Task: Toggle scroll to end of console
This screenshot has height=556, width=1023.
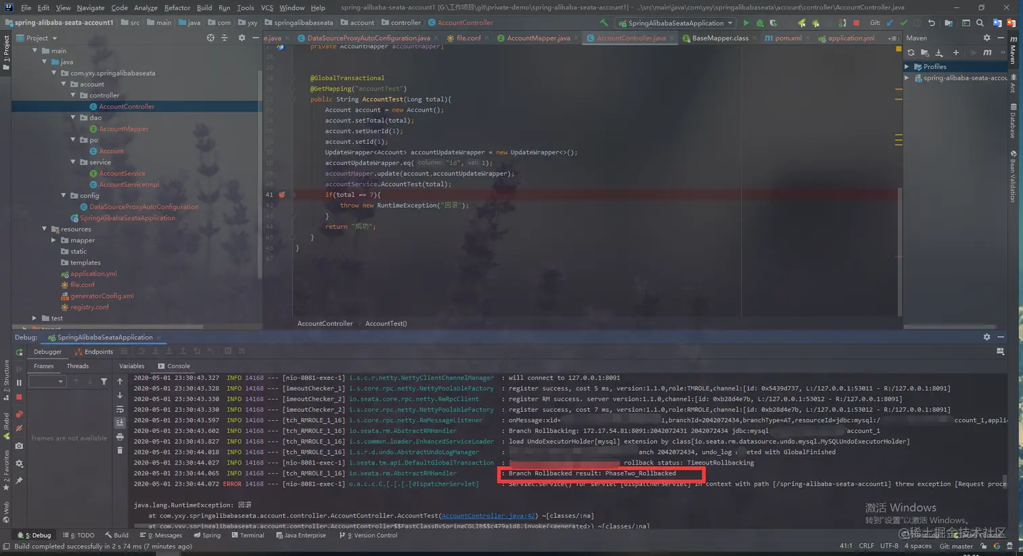Action: (120, 423)
